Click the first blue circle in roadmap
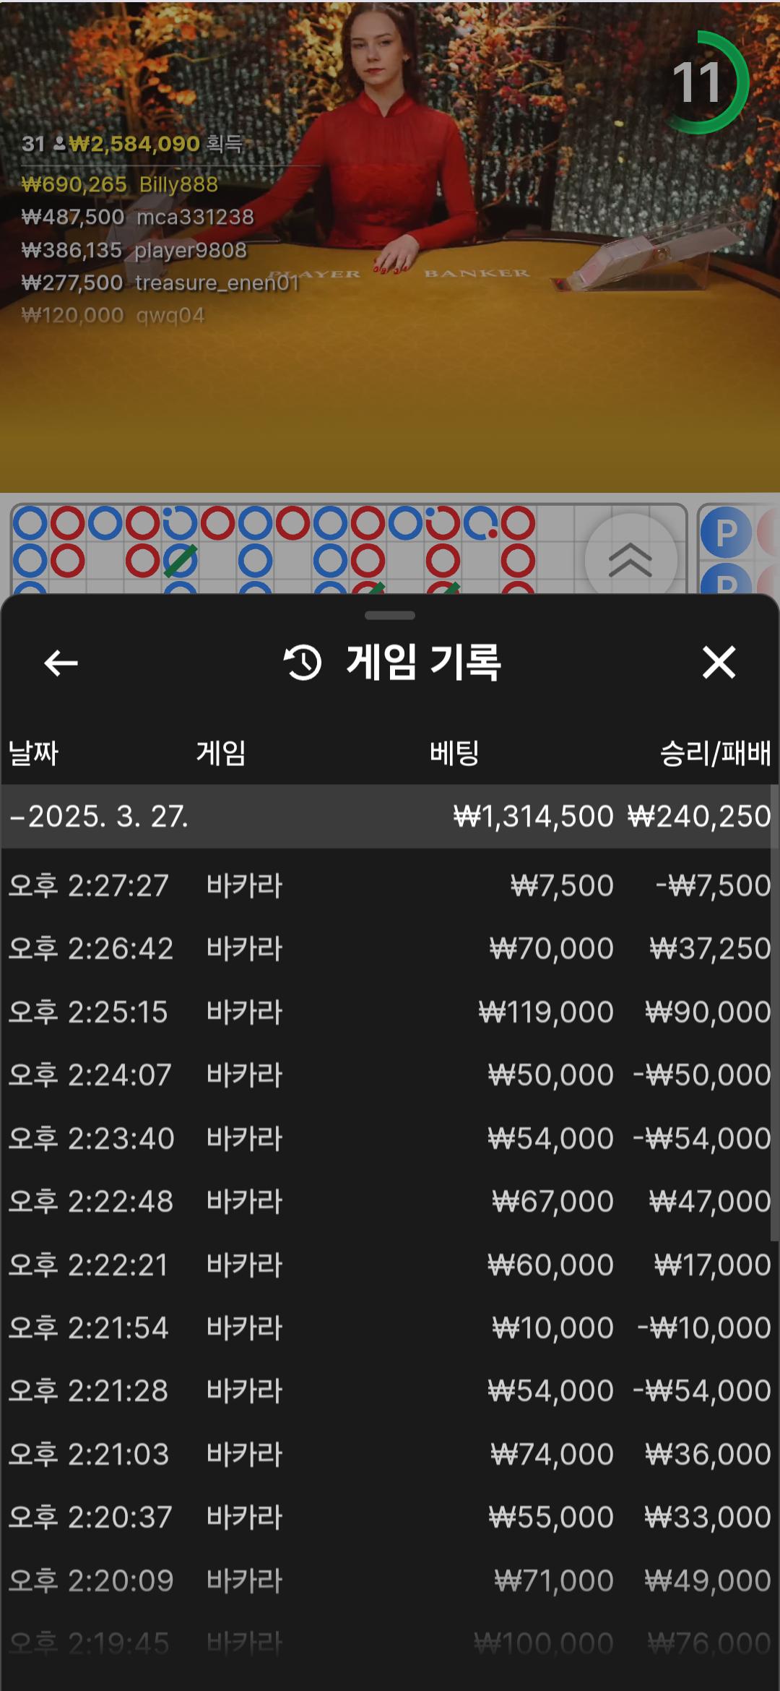Screen dimensions: 780x1691 click(x=30, y=523)
